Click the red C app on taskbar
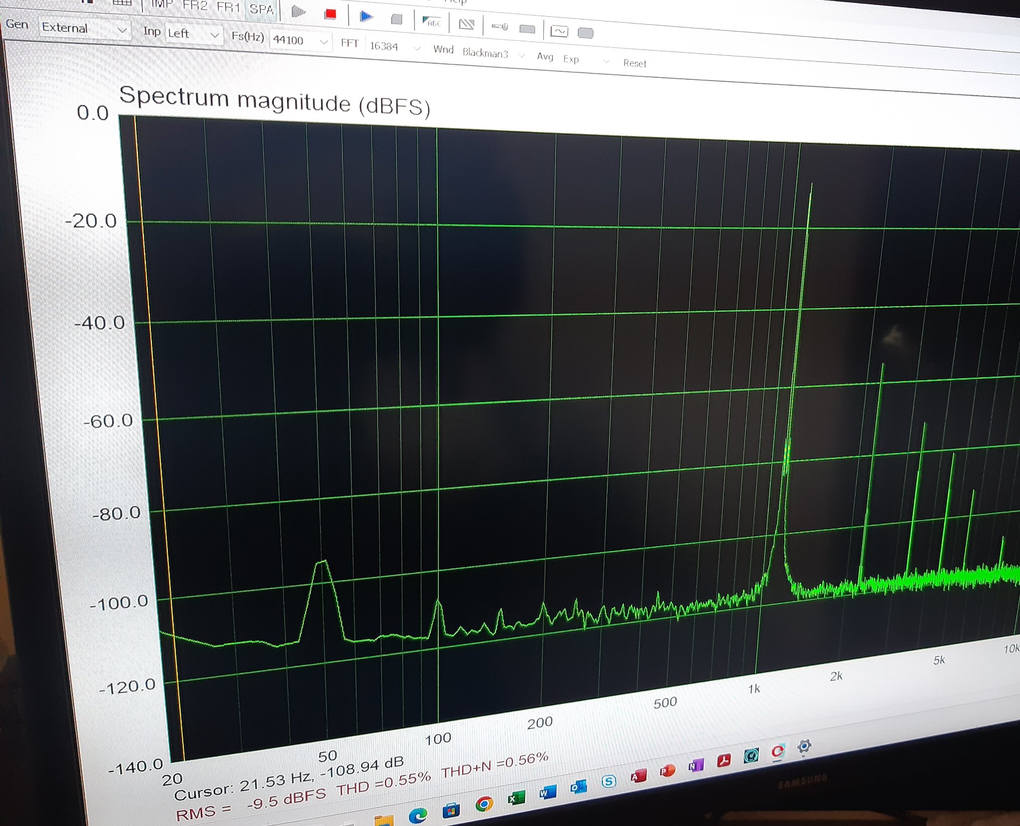 tap(777, 751)
